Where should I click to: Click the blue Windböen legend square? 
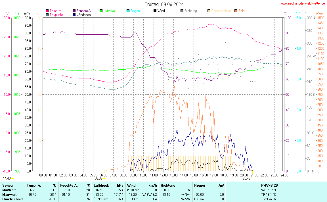(x=74, y=14)
